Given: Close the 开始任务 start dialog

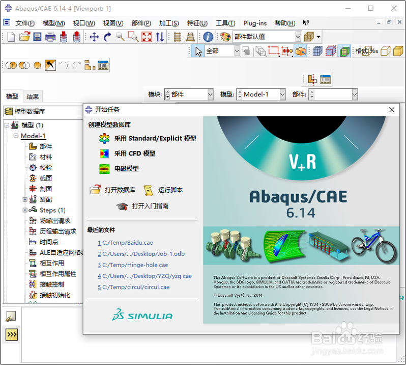Looking at the screenshot, I should click(x=392, y=110).
